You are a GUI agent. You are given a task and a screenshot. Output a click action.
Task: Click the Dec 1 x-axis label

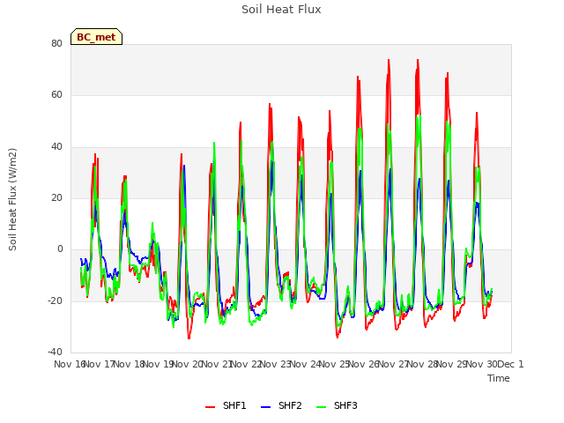pyautogui.click(x=511, y=364)
